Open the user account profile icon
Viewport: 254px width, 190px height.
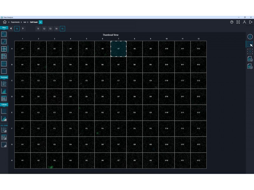[x=244, y=22]
